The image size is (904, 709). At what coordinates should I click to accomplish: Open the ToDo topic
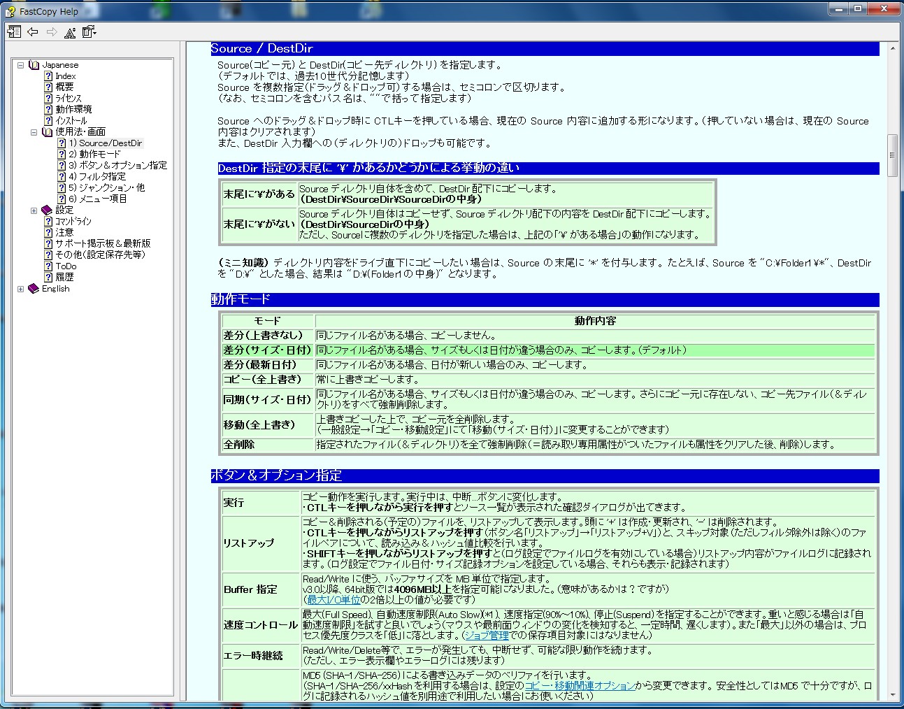click(x=66, y=266)
